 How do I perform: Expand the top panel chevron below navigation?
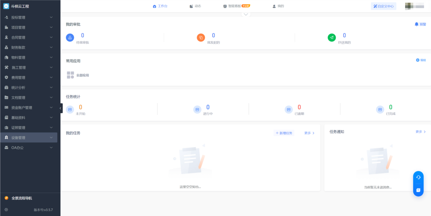coord(246,14)
